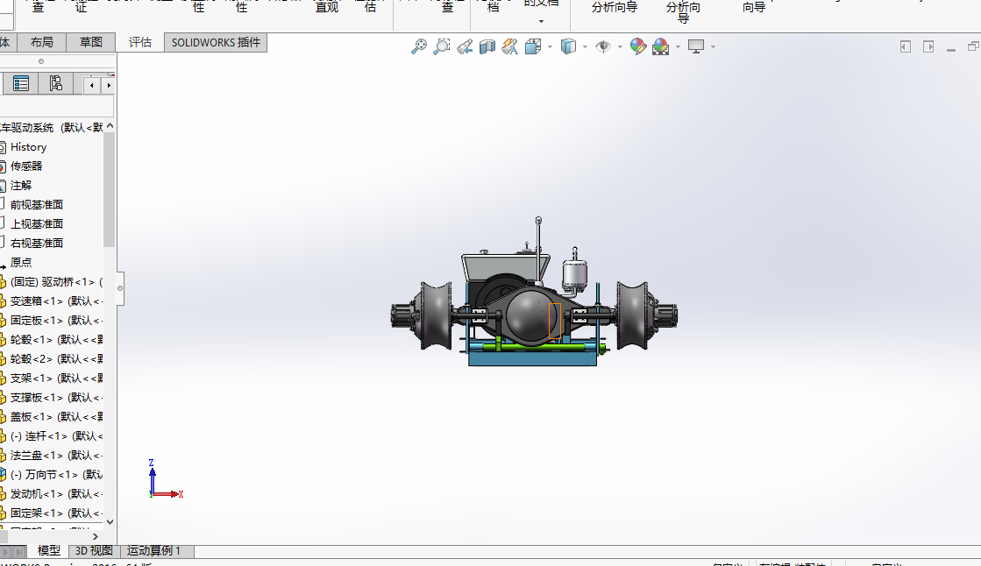
Task: Open Dynamic Annotation Views icon
Action: (510, 46)
